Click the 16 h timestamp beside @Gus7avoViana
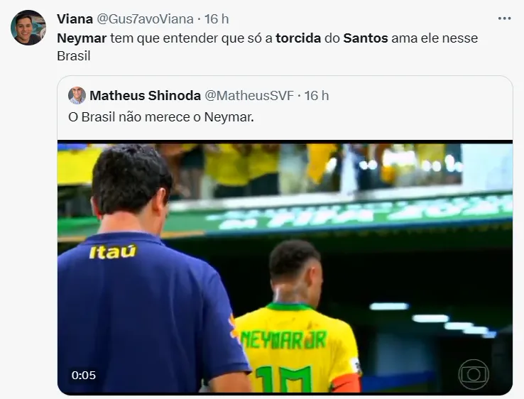 (217, 18)
